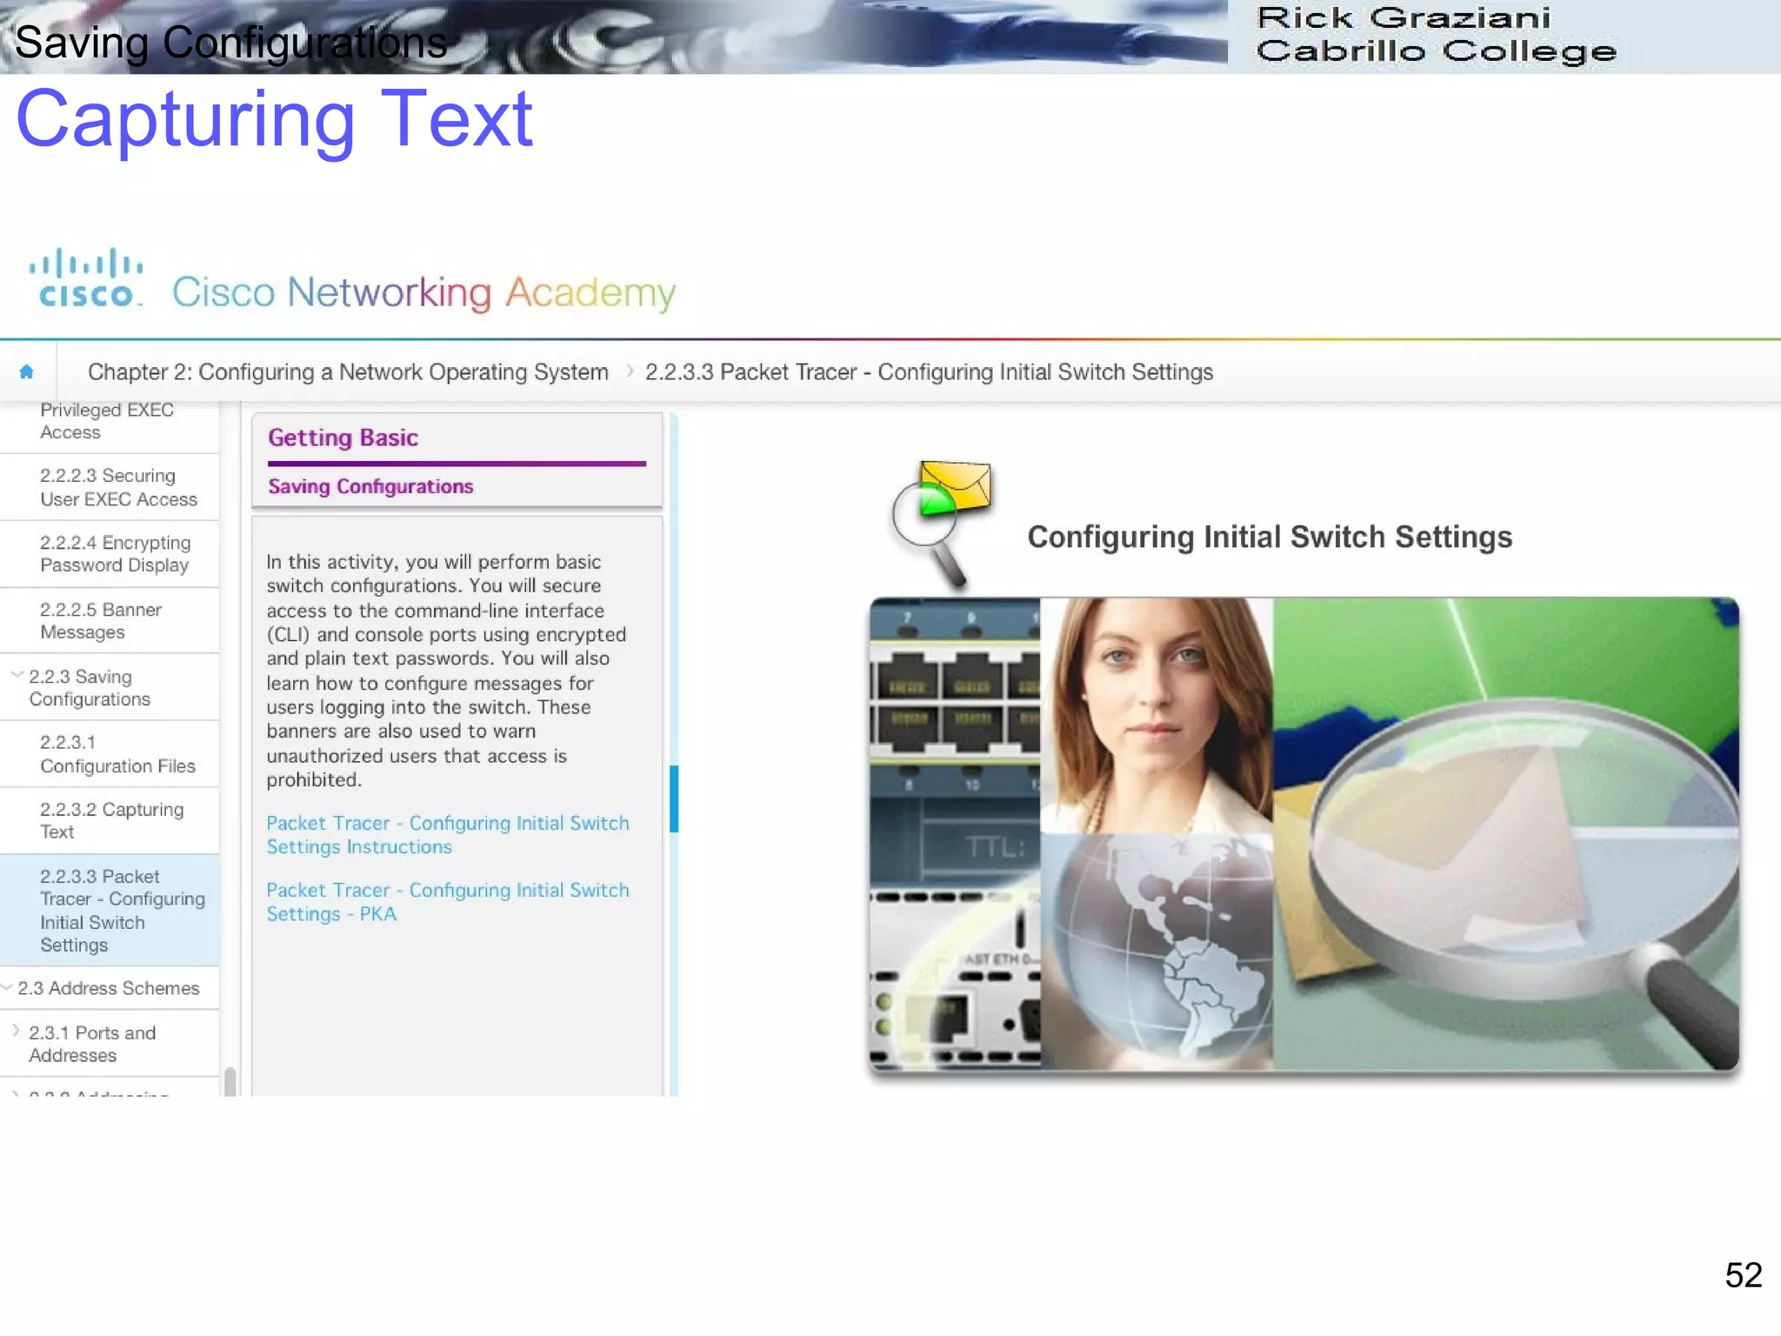The height and width of the screenshot is (1336, 1781).
Task: Expand the 2.3.1 Ports and Addresses chevron
Action: (x=16, y=1031)
